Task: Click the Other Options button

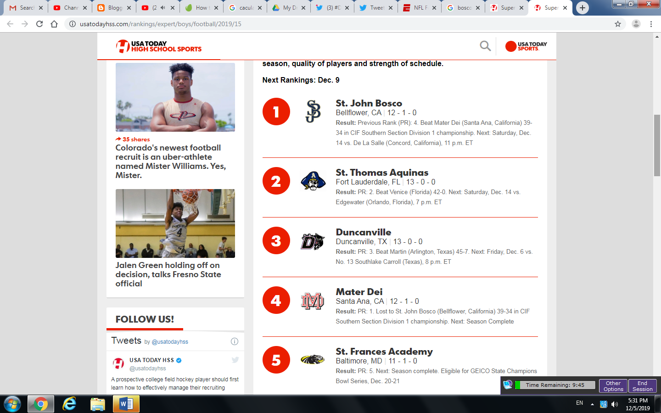Action: pyautogui.click(x=613, y=386)
